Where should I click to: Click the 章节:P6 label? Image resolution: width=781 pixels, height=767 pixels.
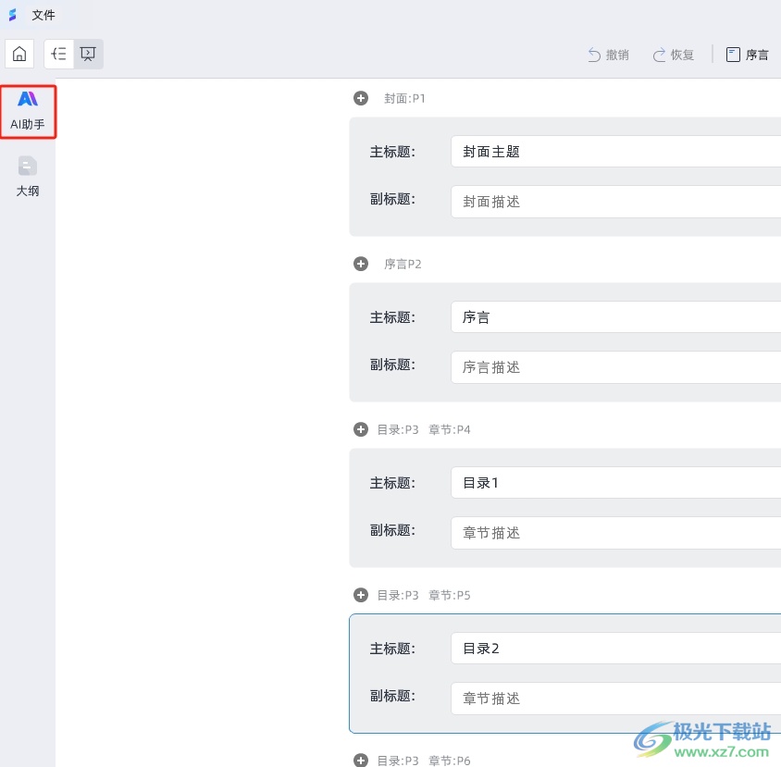click(450, 761)
